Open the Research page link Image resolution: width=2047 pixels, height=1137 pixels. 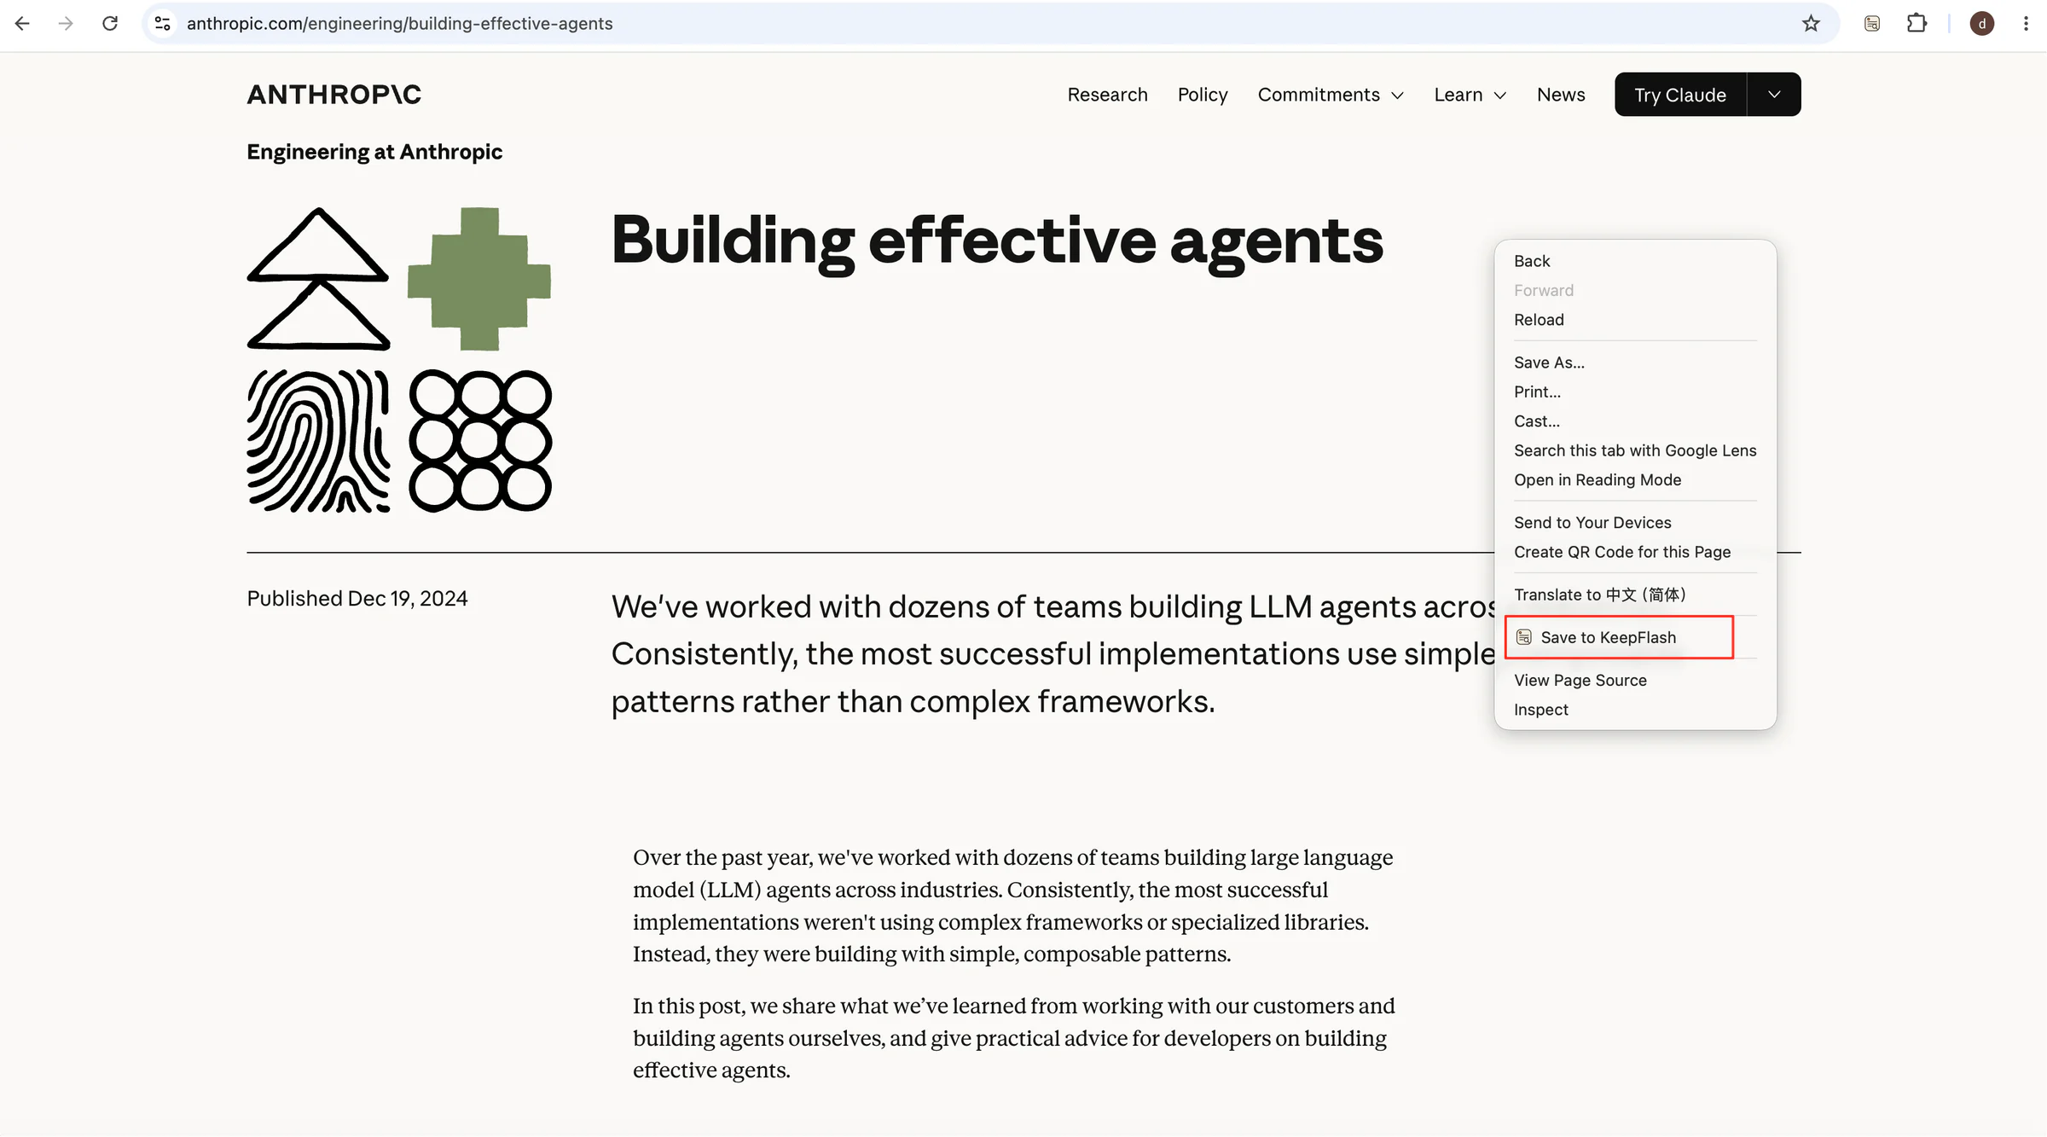point(1107,95)
